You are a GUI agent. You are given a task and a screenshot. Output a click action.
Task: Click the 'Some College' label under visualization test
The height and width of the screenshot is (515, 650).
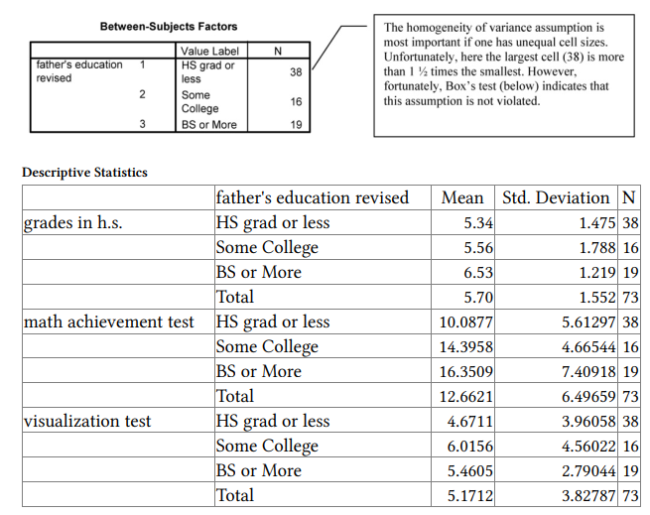coord(267,446)
